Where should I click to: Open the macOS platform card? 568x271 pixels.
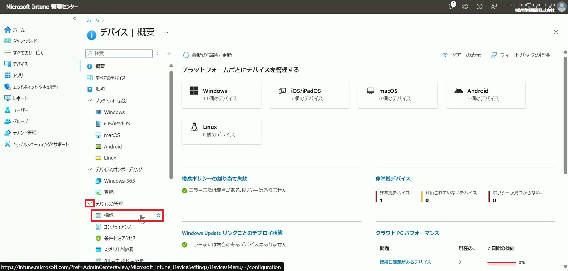[x=398, y=95]
